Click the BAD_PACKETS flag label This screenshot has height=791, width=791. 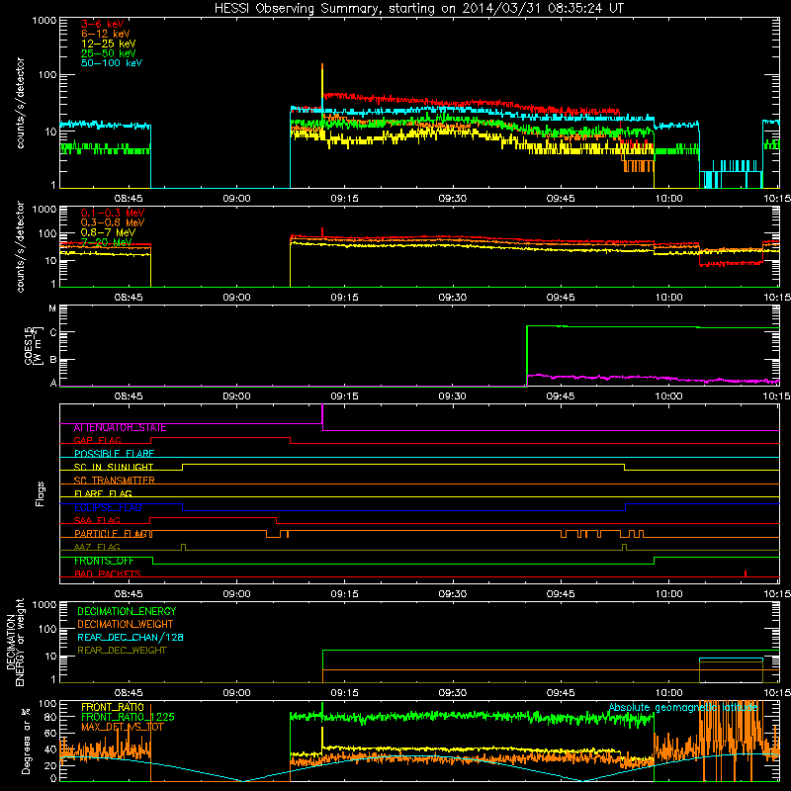point(108,573)
